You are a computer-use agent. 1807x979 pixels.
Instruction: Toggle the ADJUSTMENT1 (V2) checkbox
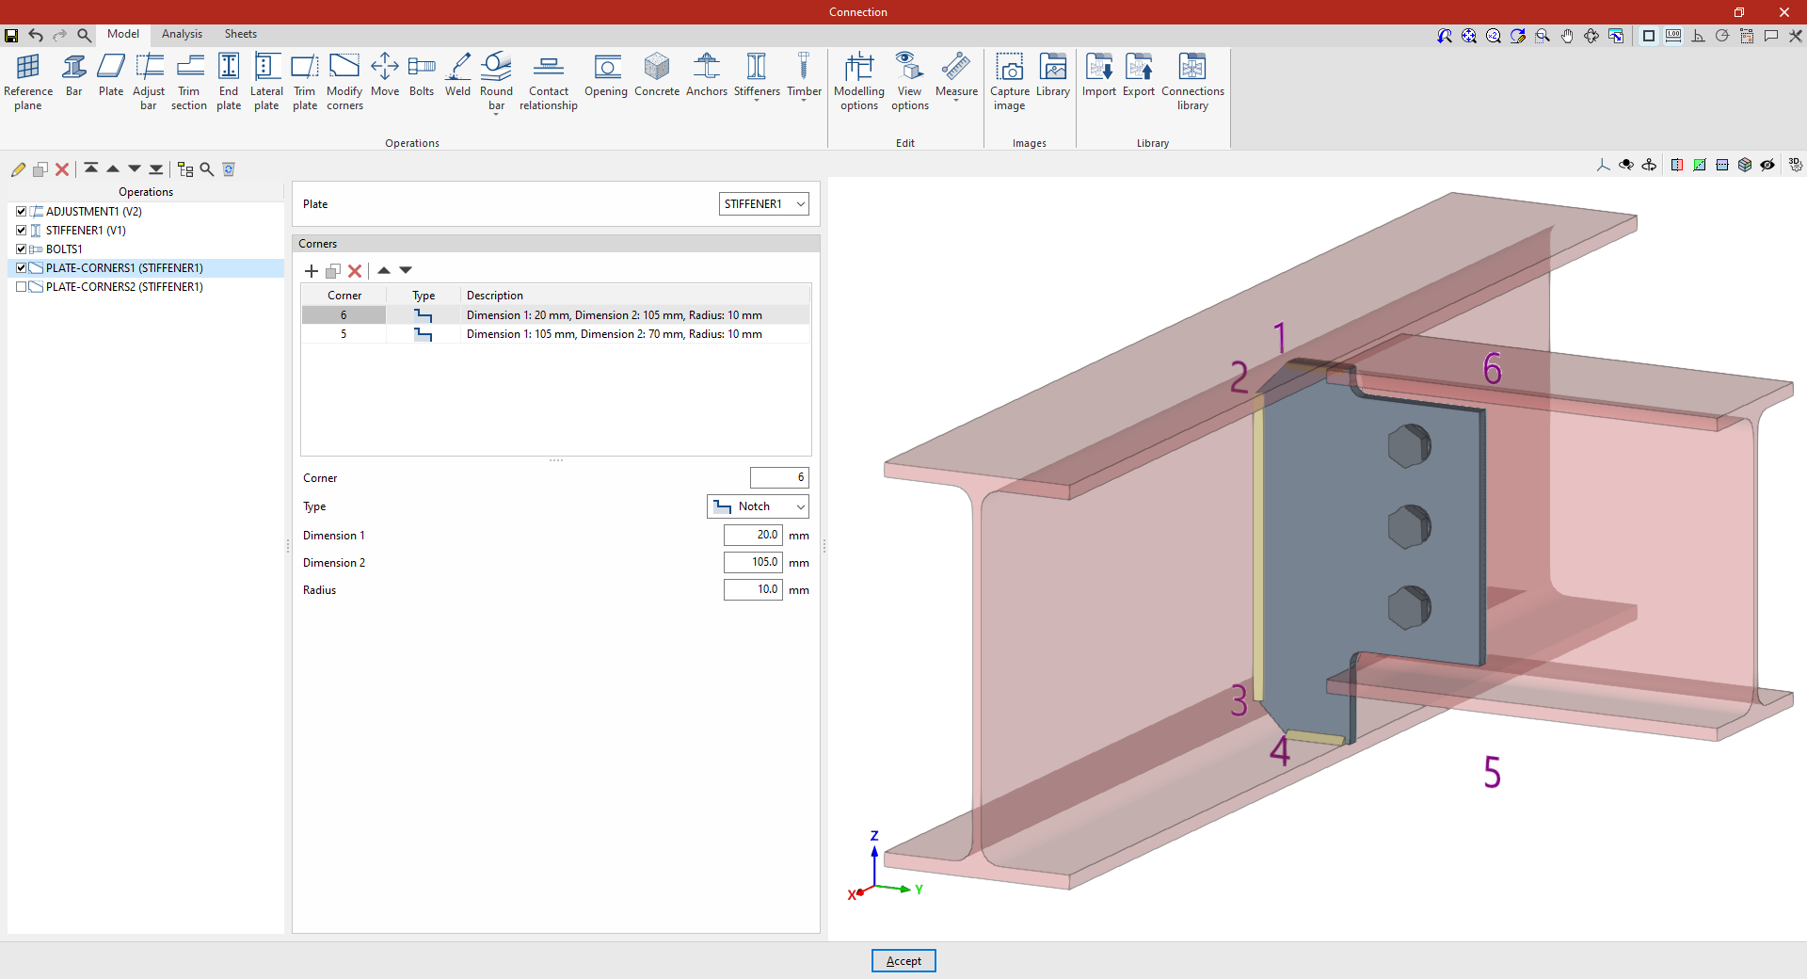click(x=22, y=212)
